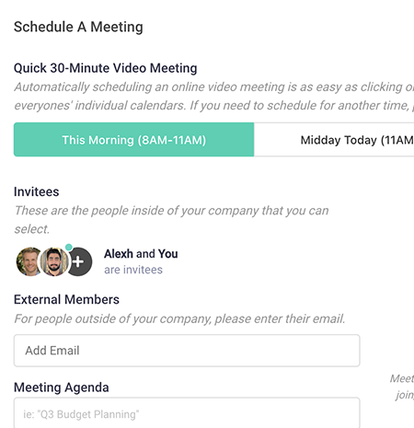Open the 'are invitees' link
This screenshot has width=414, height=428.
click(x=133, y=270)
